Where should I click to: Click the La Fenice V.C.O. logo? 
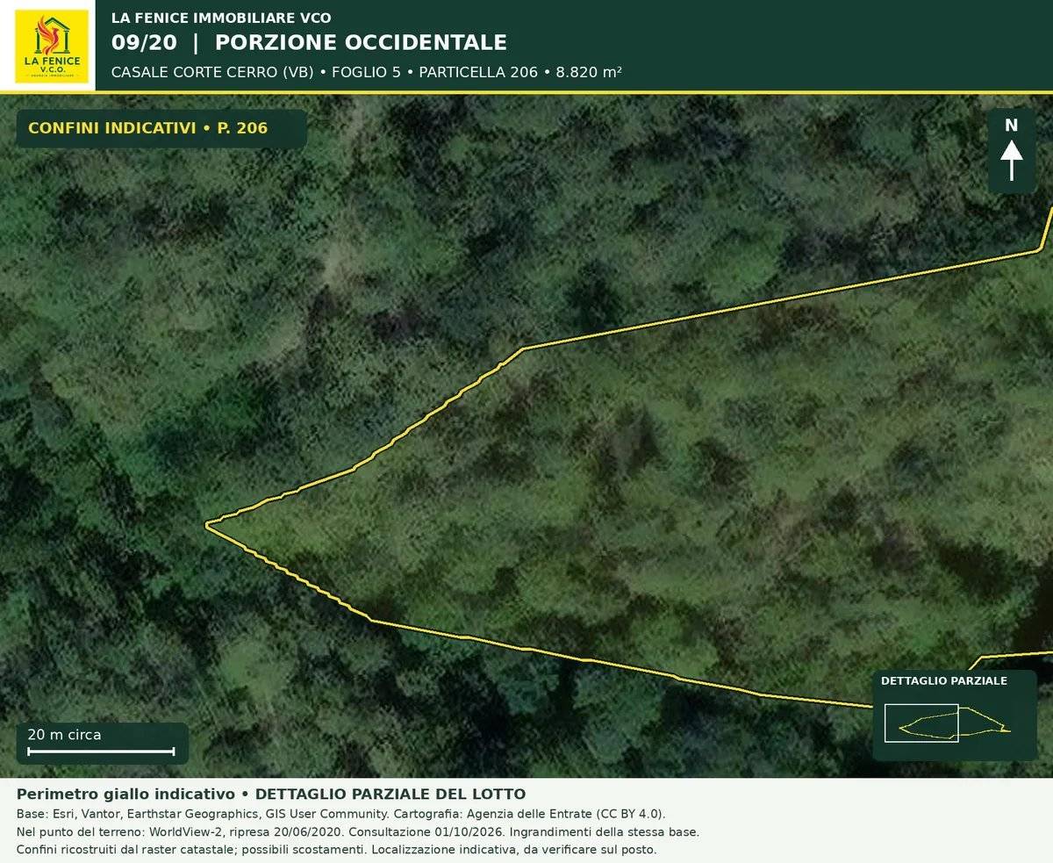point(52,46)
